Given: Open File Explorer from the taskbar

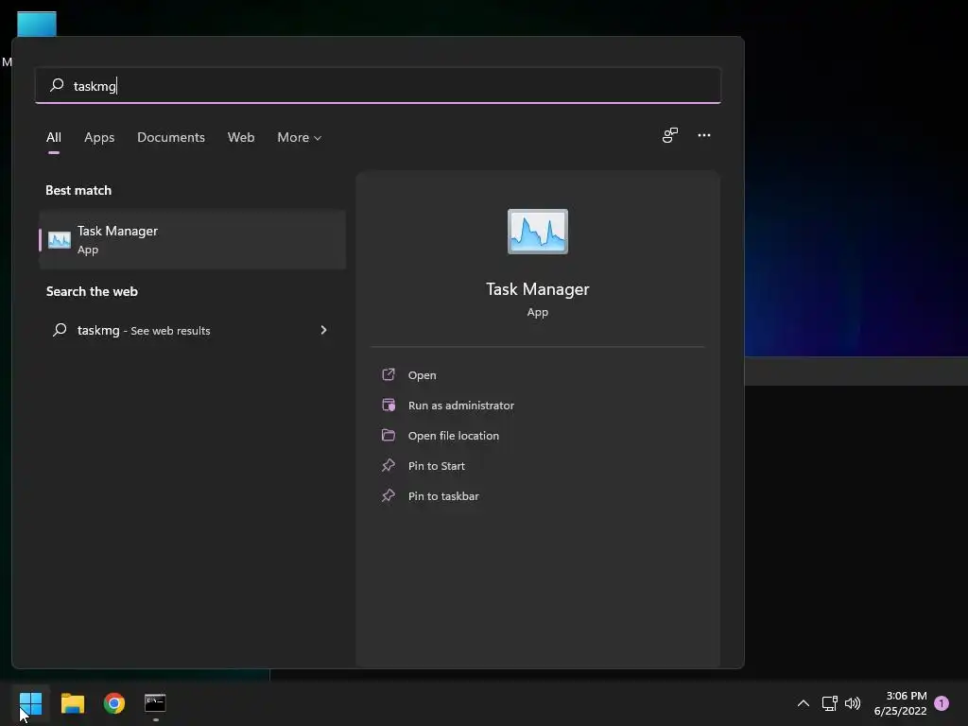Looking at the screenshot, I should click(x=72, y=703).
